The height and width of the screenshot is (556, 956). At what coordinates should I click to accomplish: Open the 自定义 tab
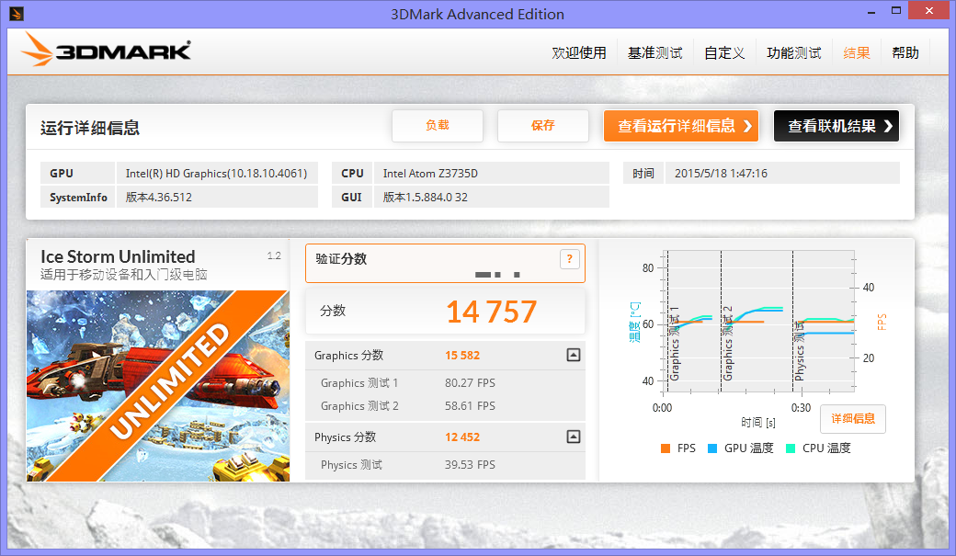tap(724, 53)
